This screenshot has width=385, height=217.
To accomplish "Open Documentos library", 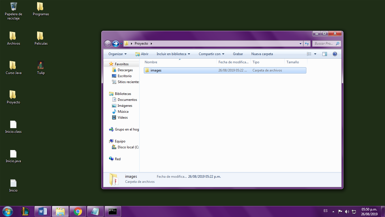I will click(125, 100).
